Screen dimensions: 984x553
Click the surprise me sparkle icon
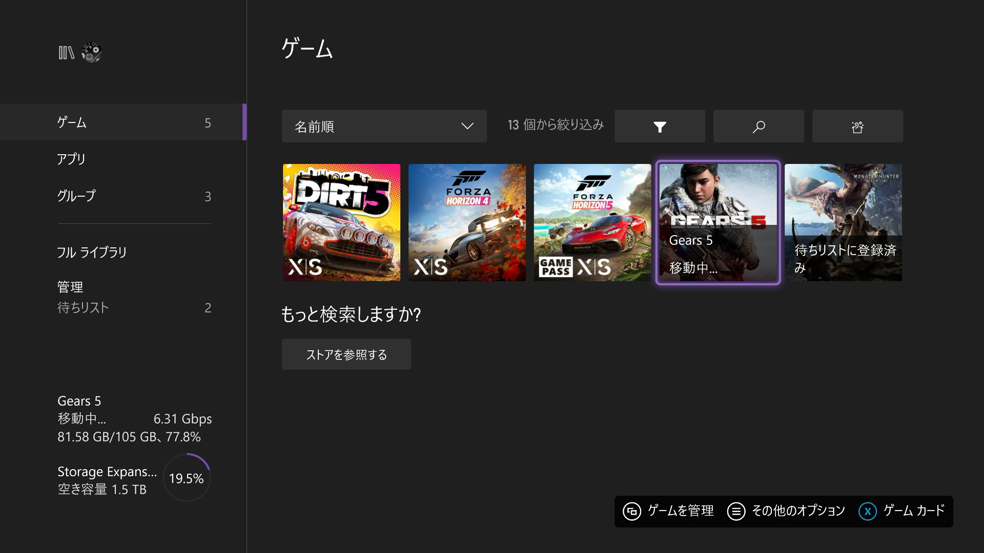coord(857,126)
